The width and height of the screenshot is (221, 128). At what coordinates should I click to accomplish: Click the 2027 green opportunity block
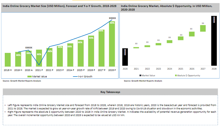pos(203,28)
